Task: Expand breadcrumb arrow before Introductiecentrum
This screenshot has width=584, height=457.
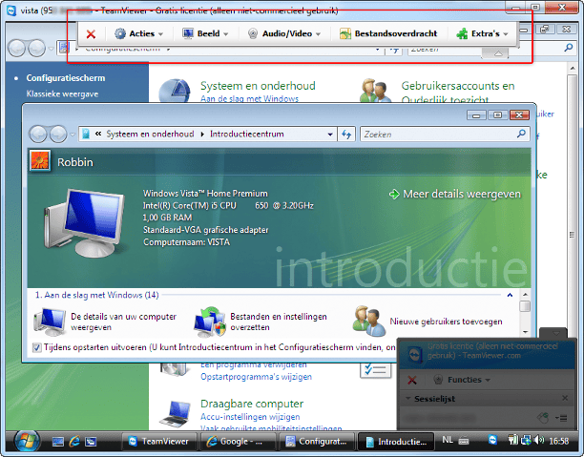Action: tap(202, 135)
